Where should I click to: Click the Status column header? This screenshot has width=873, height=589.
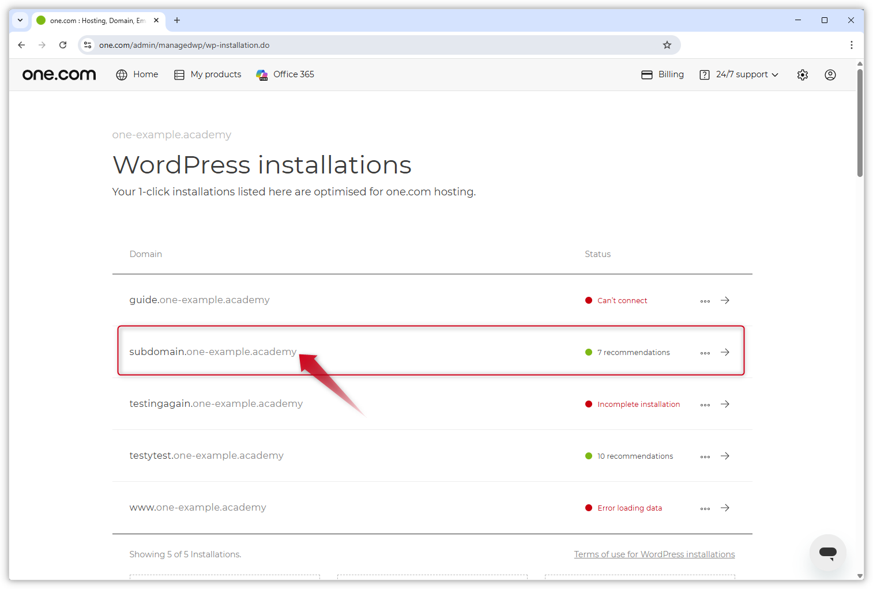[x=597, y=254]
